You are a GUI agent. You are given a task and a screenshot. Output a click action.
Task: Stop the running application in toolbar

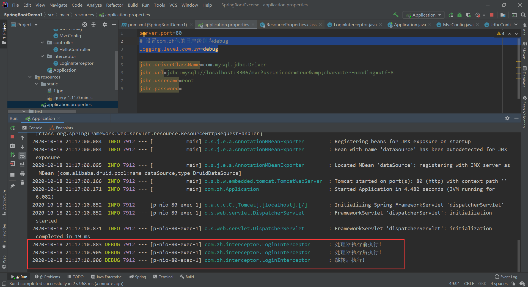pos(492,15)
